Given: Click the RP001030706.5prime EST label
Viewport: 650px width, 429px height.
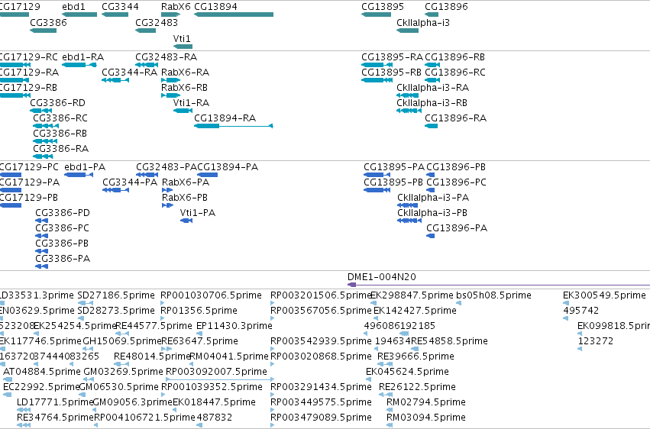Looking at the screenshot, I should click(x=212, y=295).
